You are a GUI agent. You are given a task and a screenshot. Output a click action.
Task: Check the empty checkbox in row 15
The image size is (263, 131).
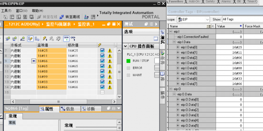tap(102, 92)
